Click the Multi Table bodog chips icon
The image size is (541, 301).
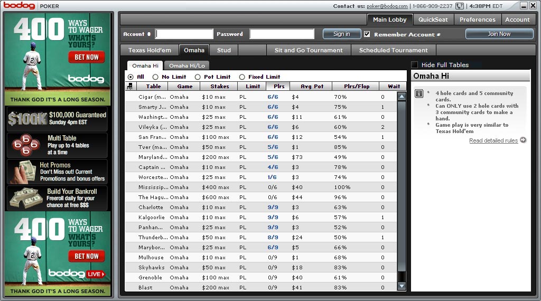pos(26,145)
